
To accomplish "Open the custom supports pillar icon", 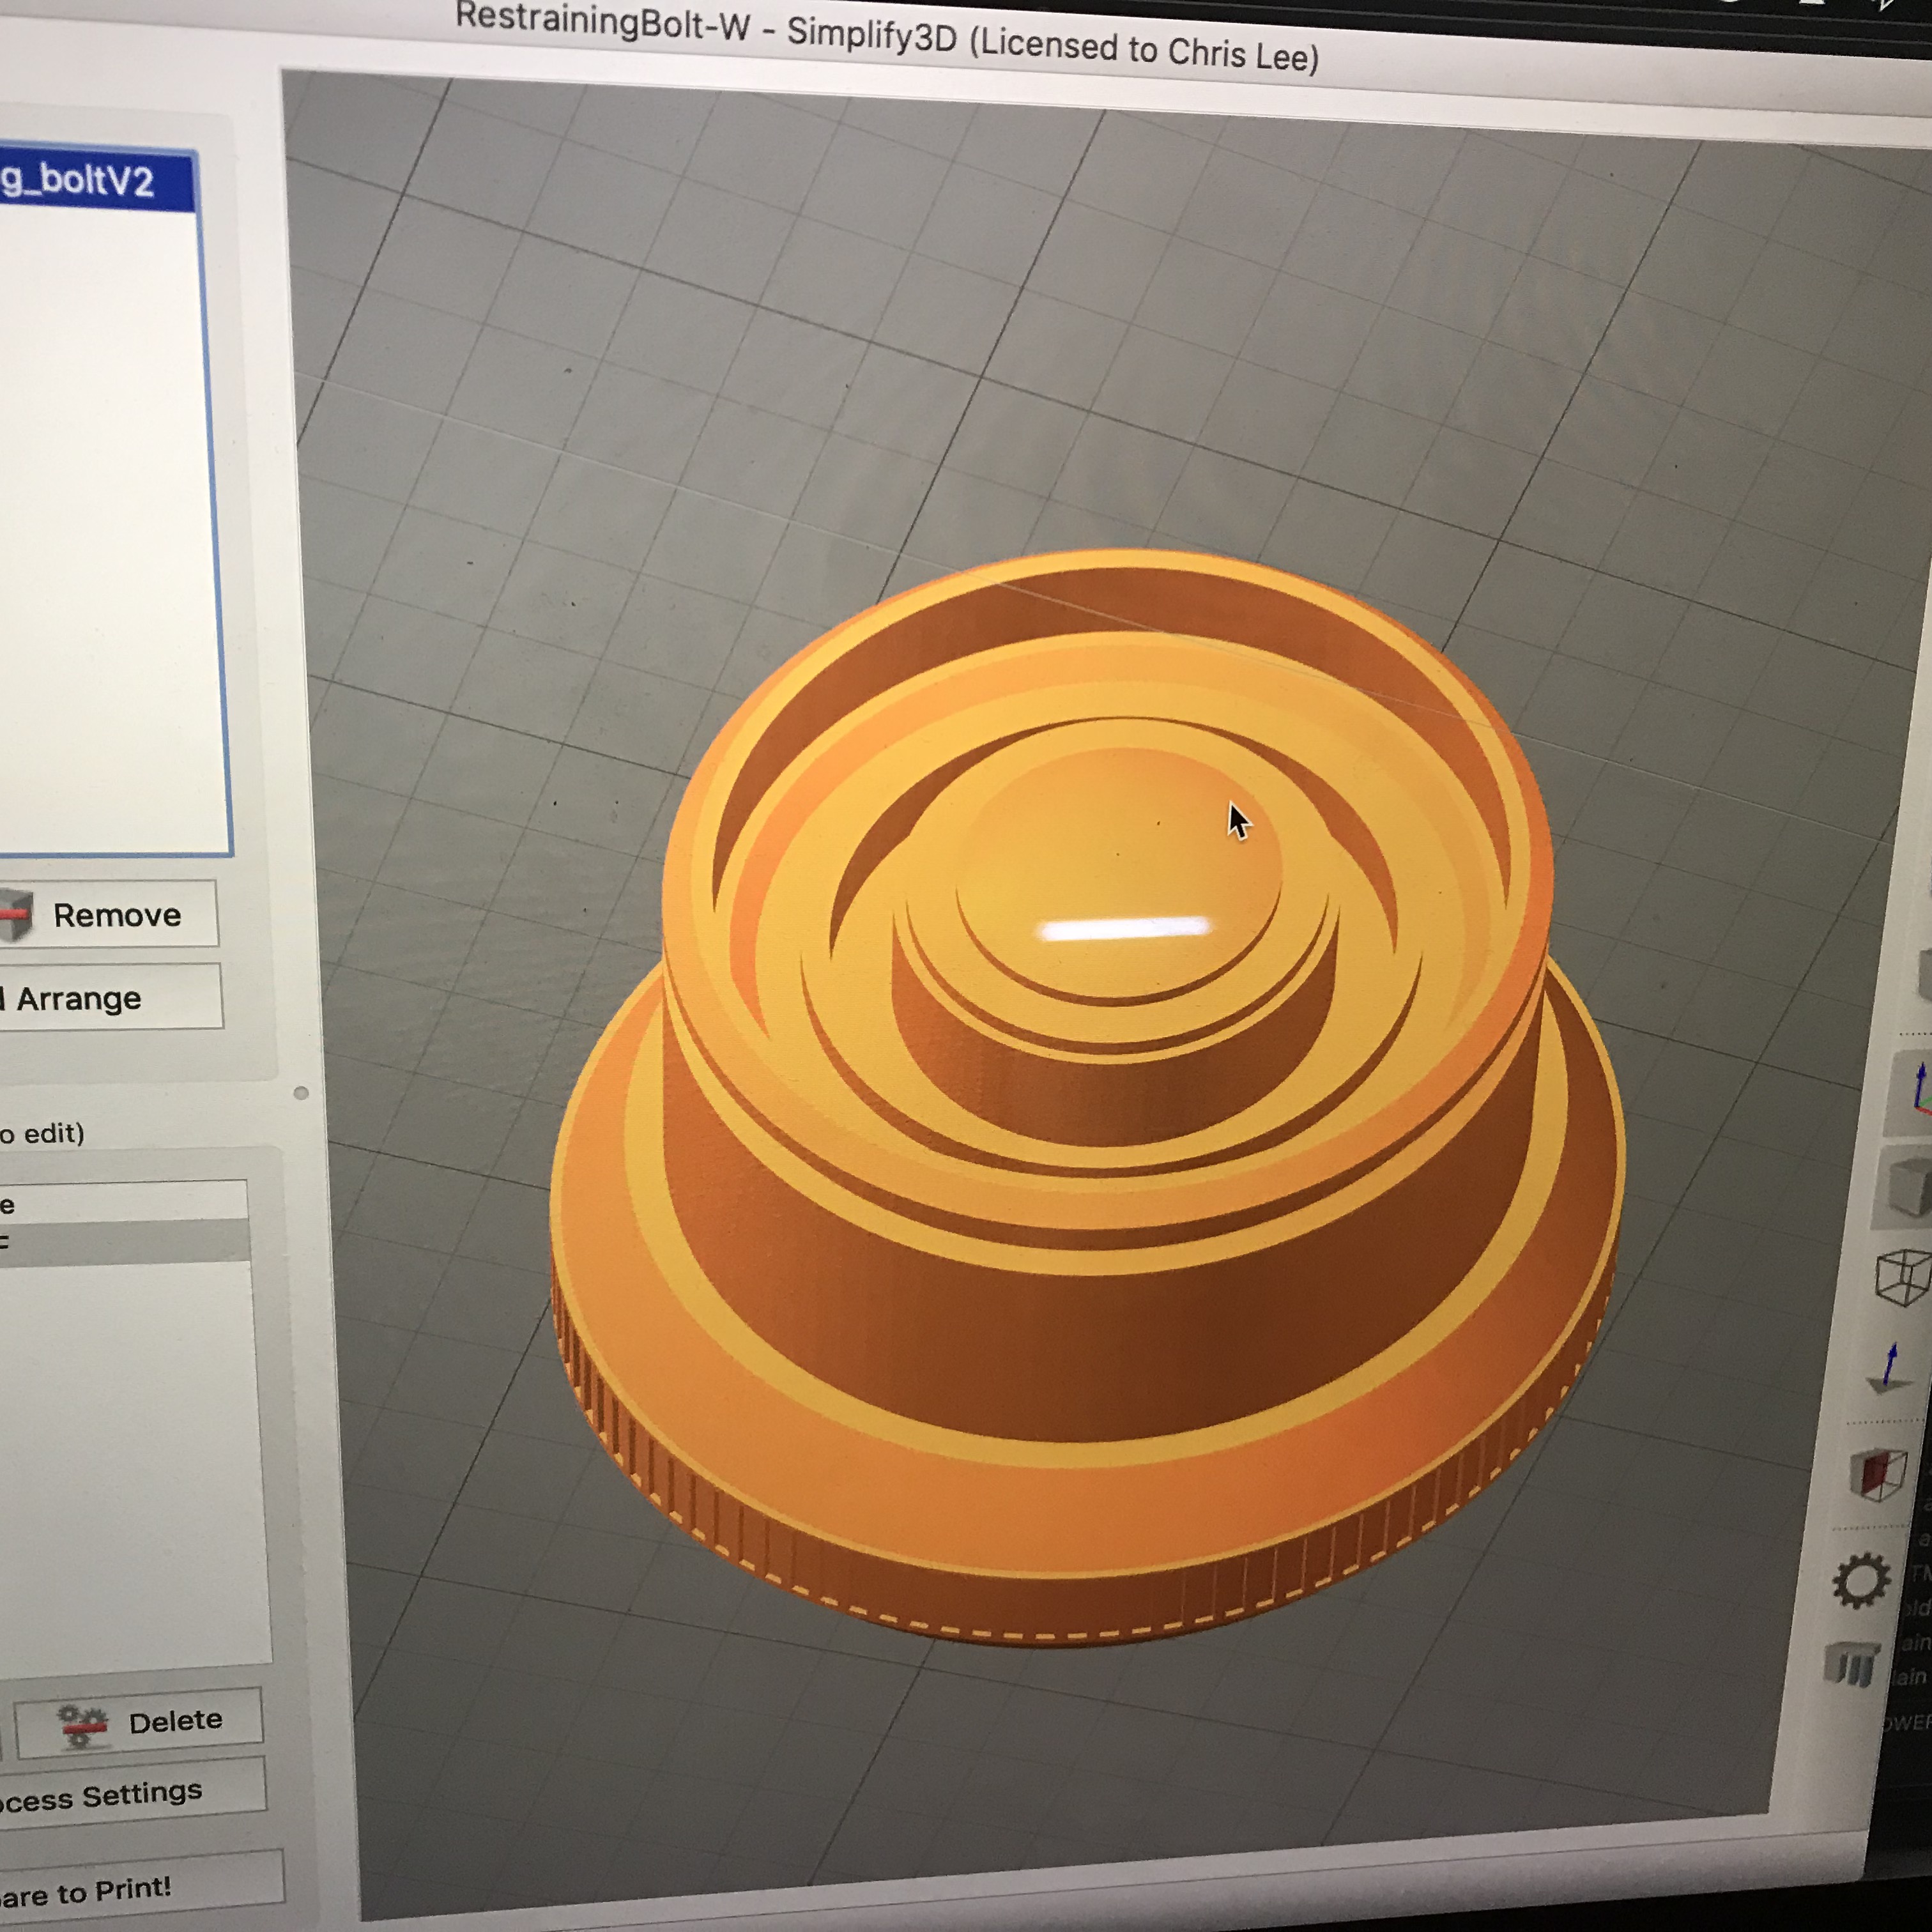I will (1853, 1665).
